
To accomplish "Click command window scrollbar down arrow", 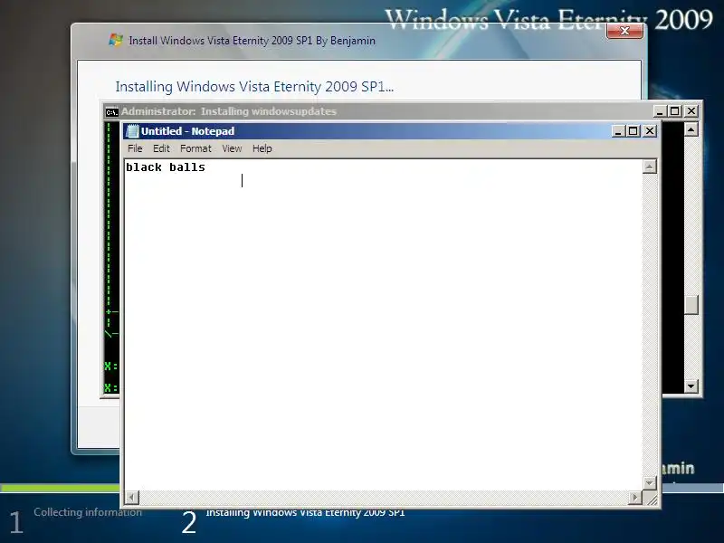I will coord(691,386).
